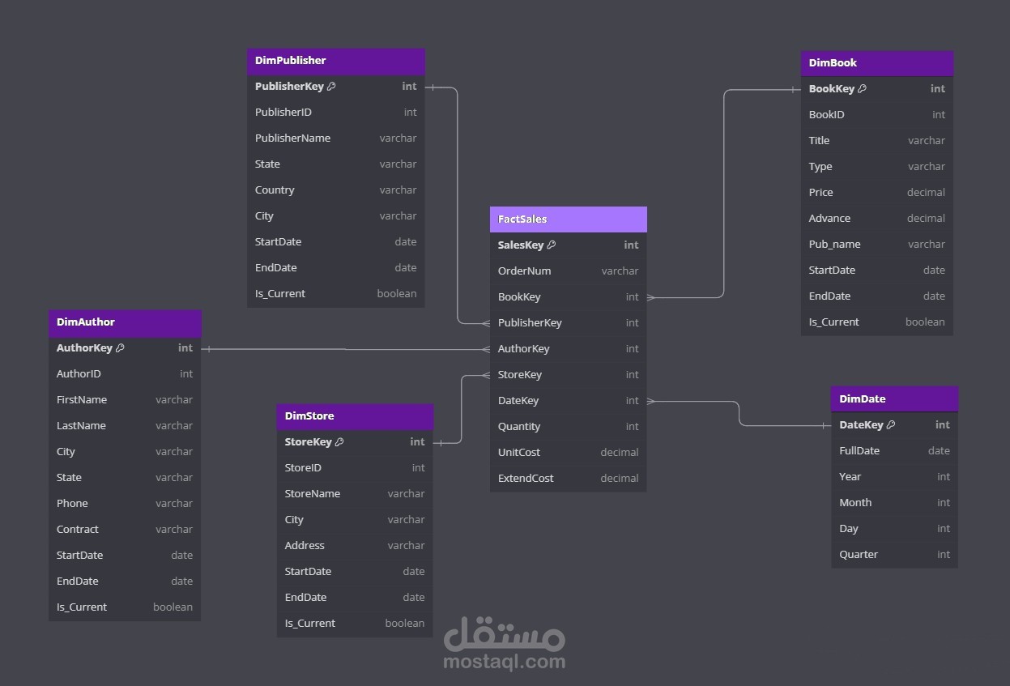Click FullDate field in DimDate
The image size is (1010, 686).
coord(895,451)
